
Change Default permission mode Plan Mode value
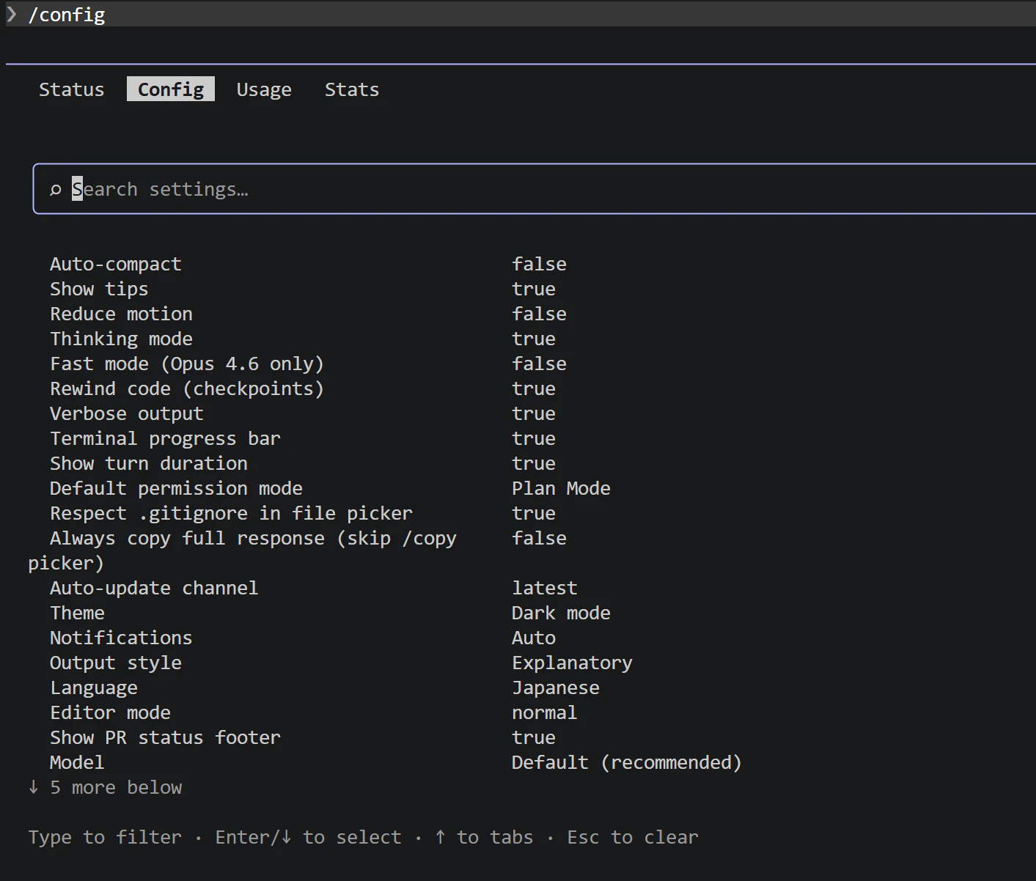tap(561, 488)
